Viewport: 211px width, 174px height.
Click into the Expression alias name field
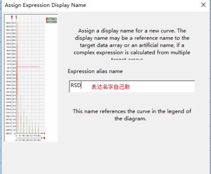tap(132, 87)
